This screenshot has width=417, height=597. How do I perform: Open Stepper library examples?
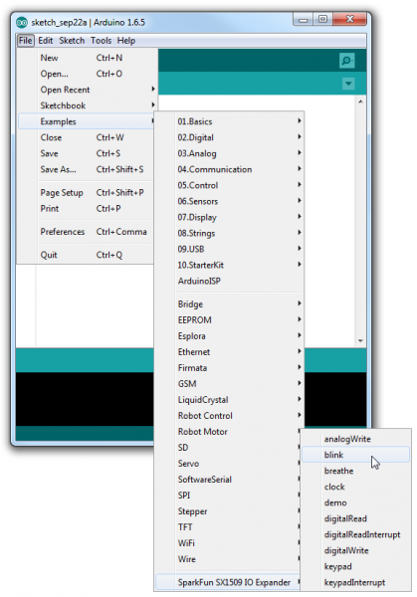[x=228, y=511]
